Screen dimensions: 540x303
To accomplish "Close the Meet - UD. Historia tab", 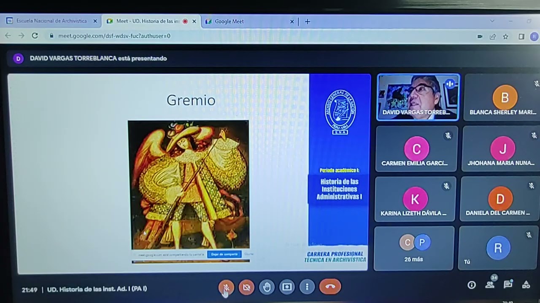I will pos(194,21).
